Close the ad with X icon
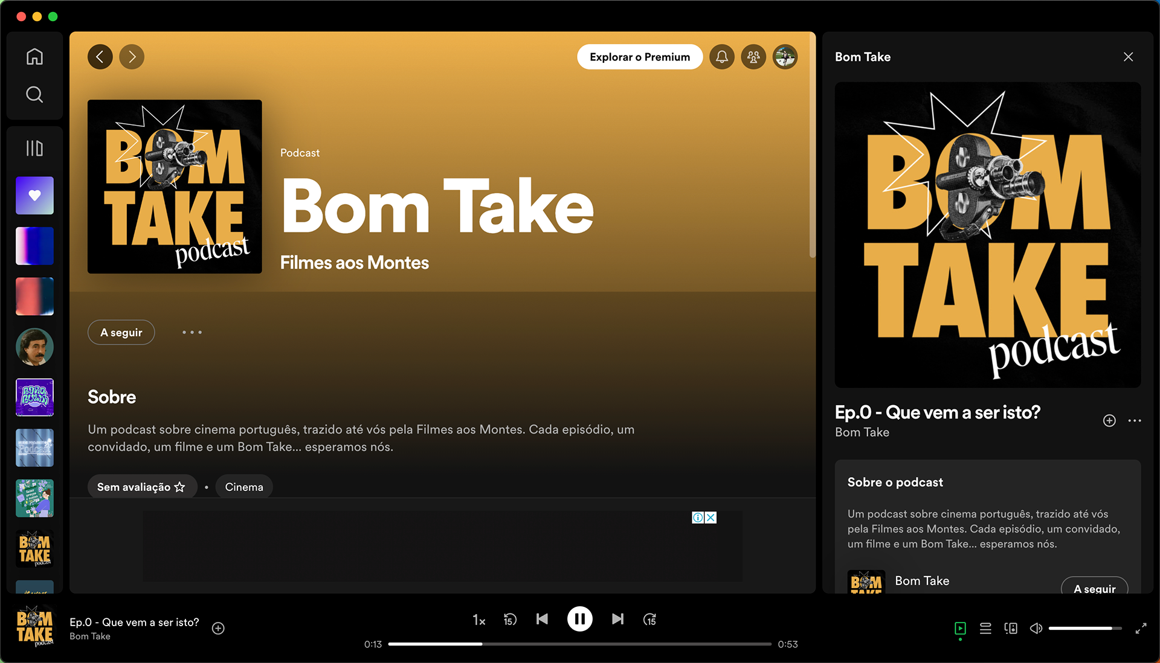 click(711, 517)
